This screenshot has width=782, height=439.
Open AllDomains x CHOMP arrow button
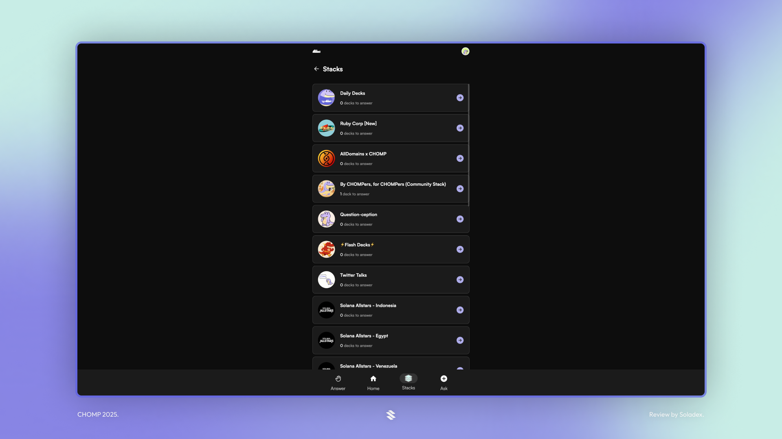click(460, 159)
